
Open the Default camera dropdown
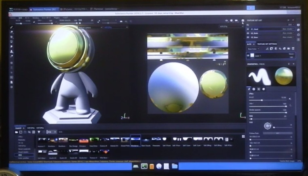91,27
